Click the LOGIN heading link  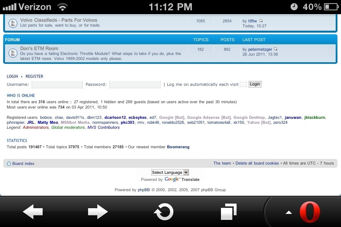pos(12,76)
